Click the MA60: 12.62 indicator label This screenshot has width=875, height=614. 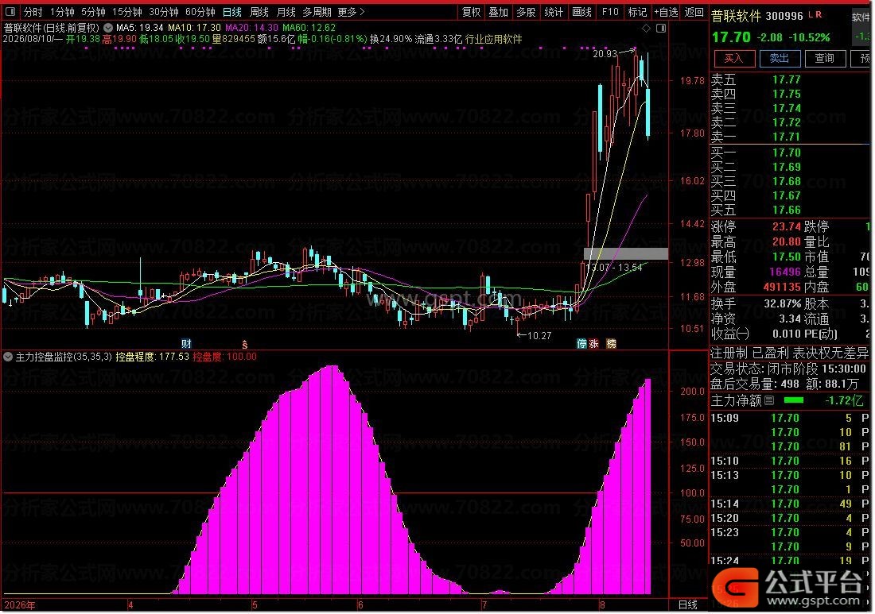click(309, 27)
